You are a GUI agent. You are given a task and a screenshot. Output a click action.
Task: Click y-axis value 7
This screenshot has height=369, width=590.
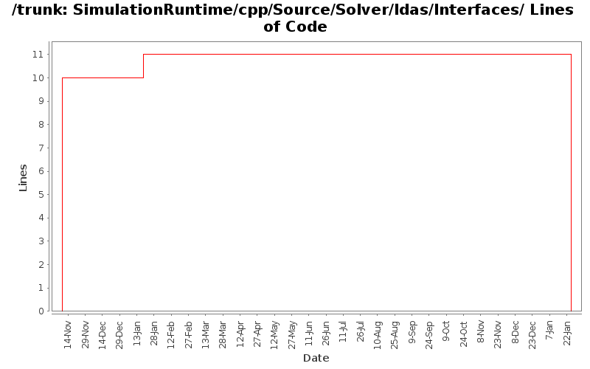pyautogui.click(x=41, y=148)
